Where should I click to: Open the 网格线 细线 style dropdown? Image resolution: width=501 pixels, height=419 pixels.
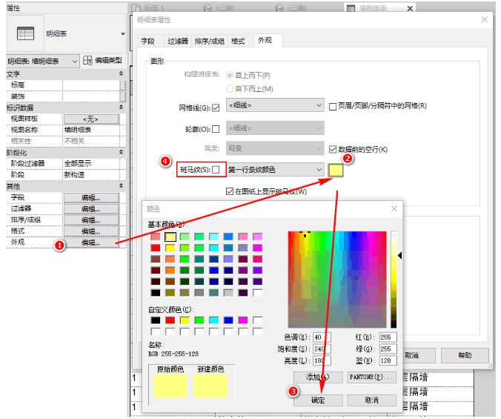(x=276, y=105)
